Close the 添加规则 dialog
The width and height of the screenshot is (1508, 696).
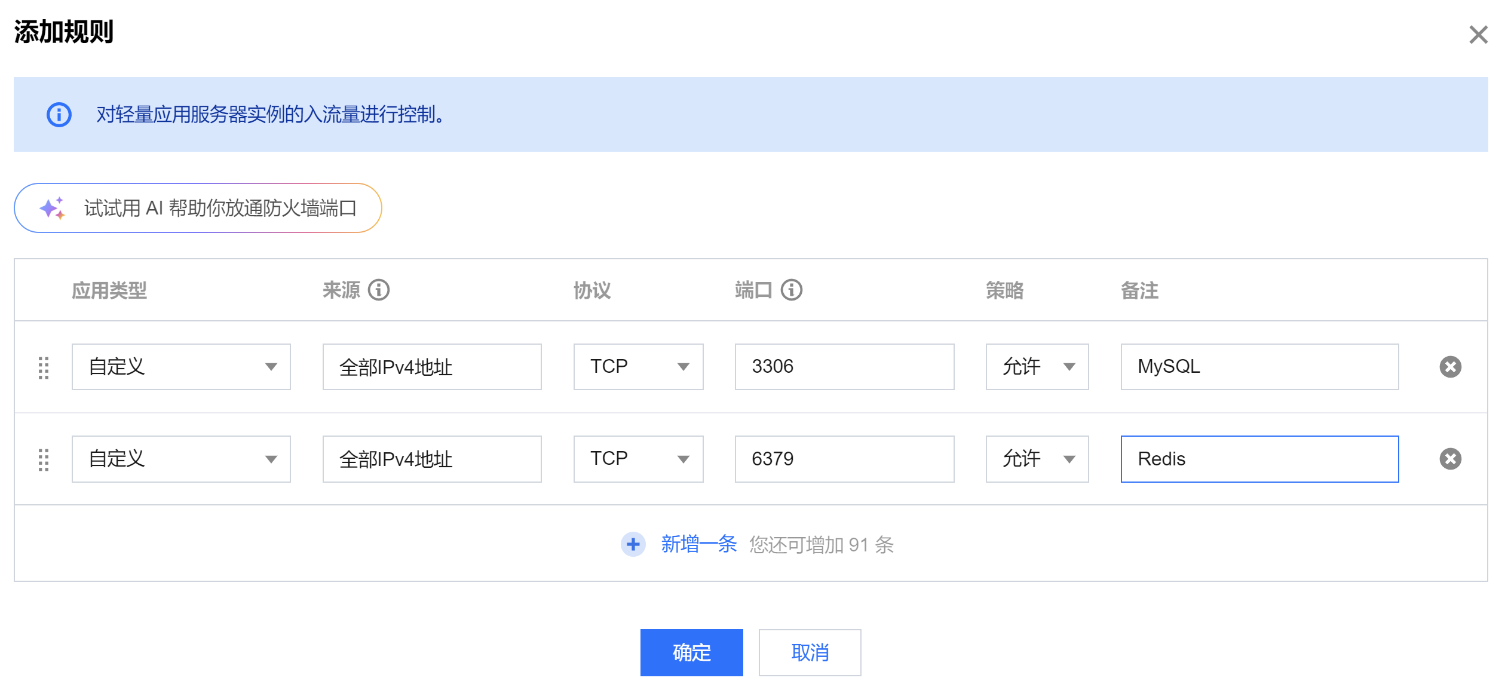click(1478, 35)
